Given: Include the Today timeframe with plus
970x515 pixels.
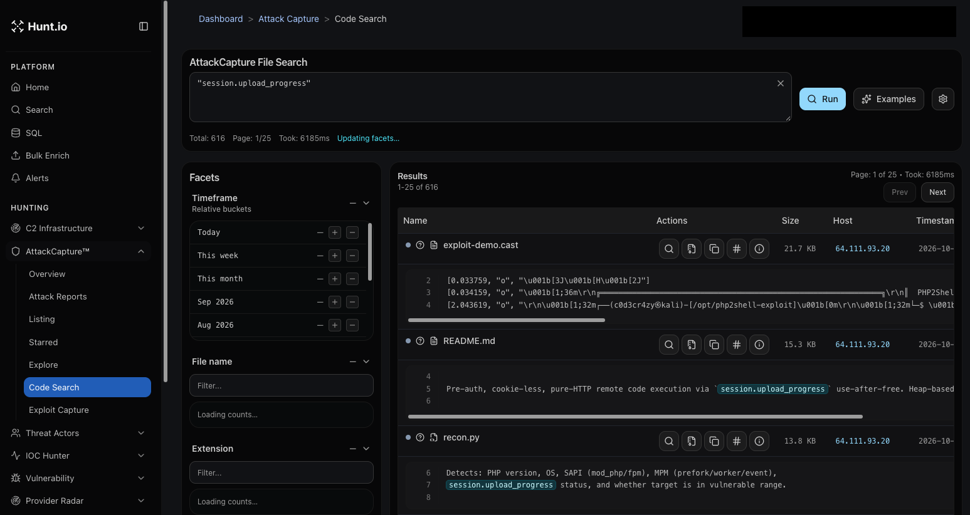Looking at the screenshot, I should (335, 232).
